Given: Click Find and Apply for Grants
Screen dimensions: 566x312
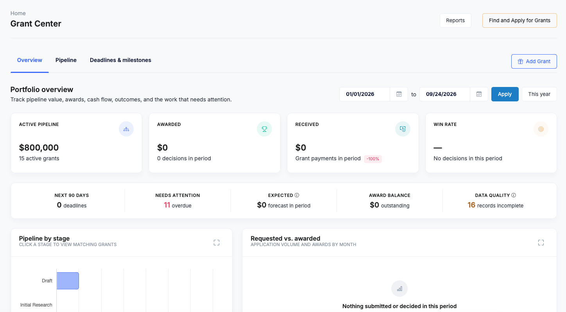Looking at the screenshot, I should point(519,20).
